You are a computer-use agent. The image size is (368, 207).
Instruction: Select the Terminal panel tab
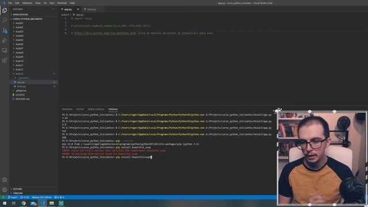pyautogui.click(x=113, y=109)
